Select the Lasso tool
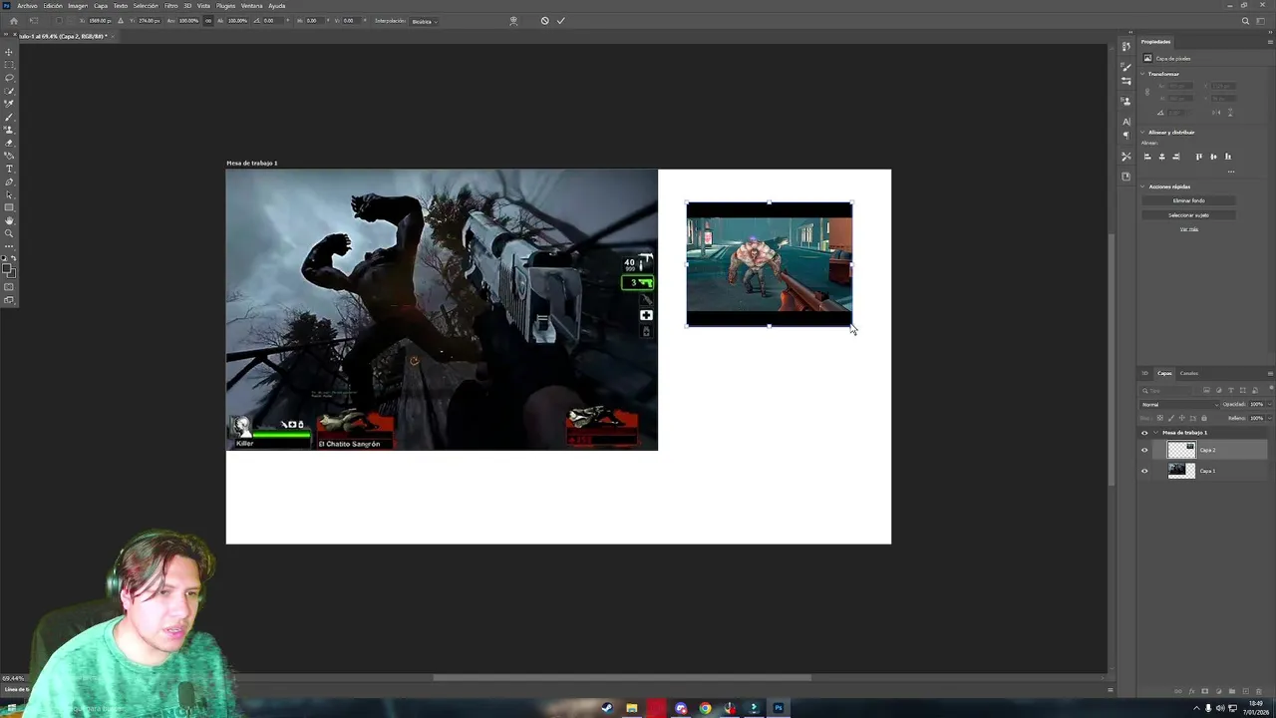Image resolution: width=1276 pixels, height=718 pixels. point(9,78)
